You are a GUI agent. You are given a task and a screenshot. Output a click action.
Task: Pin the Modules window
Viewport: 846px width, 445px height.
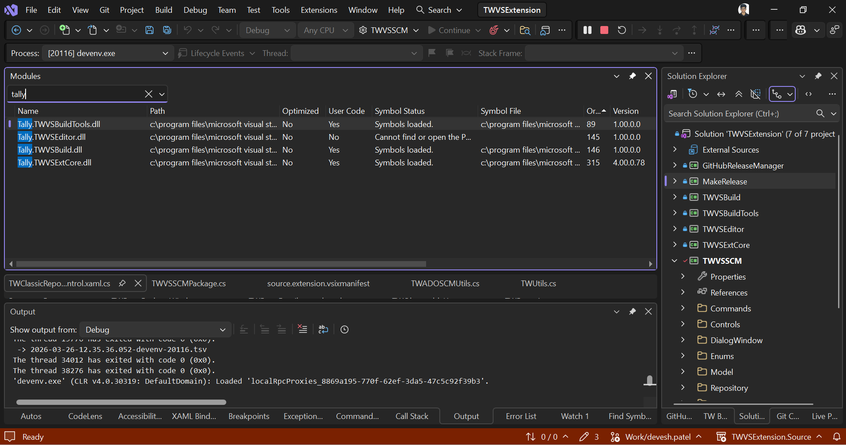(x=633, y=76)
